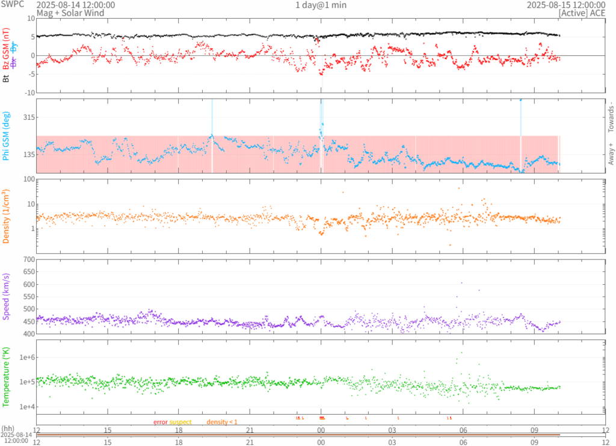Select the Temperature (°K) axis label

pos(7,377)
